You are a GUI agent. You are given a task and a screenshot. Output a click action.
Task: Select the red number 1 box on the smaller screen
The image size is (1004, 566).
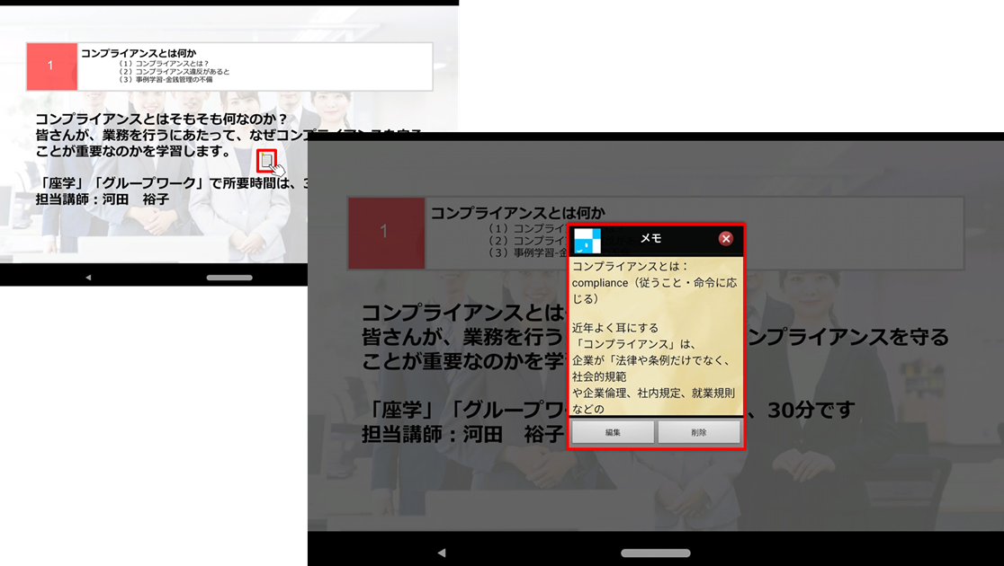coord(51,66)
